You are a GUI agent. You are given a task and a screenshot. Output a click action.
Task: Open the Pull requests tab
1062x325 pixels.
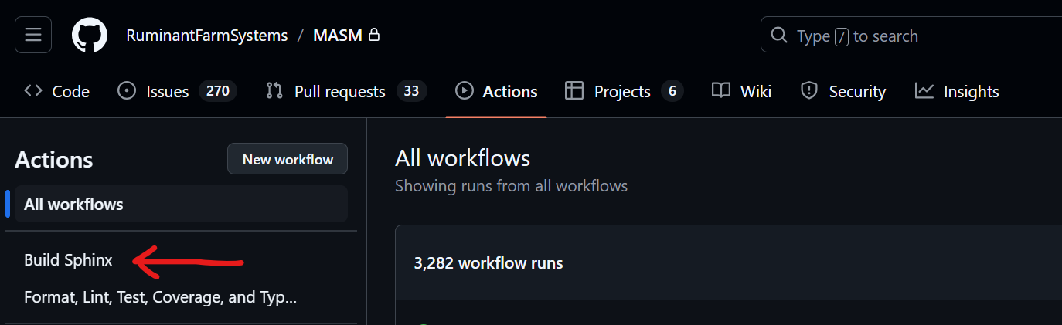point(346,91)
